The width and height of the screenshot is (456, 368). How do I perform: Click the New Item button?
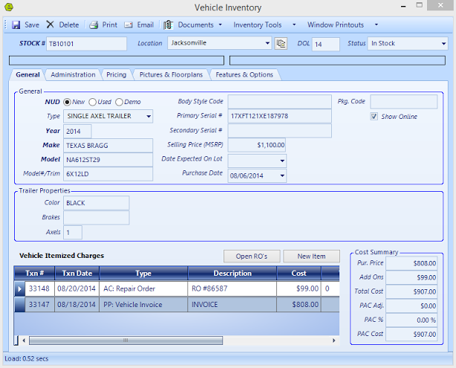[311, 256]
